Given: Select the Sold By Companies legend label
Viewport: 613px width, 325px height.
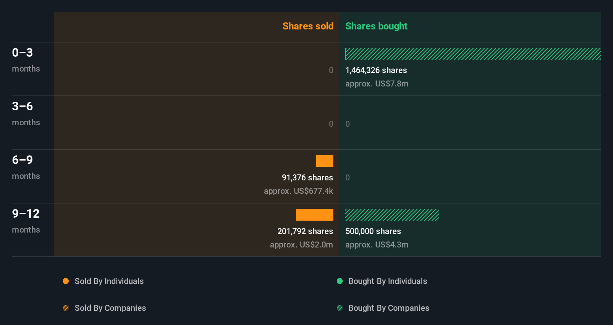Looking at the screenshot, I should 110,308.
